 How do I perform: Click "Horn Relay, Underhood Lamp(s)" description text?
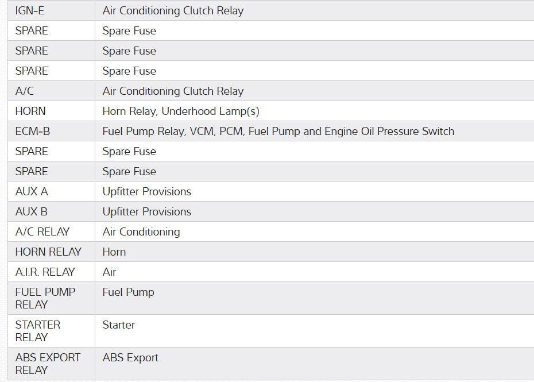[x=181, y=111]
